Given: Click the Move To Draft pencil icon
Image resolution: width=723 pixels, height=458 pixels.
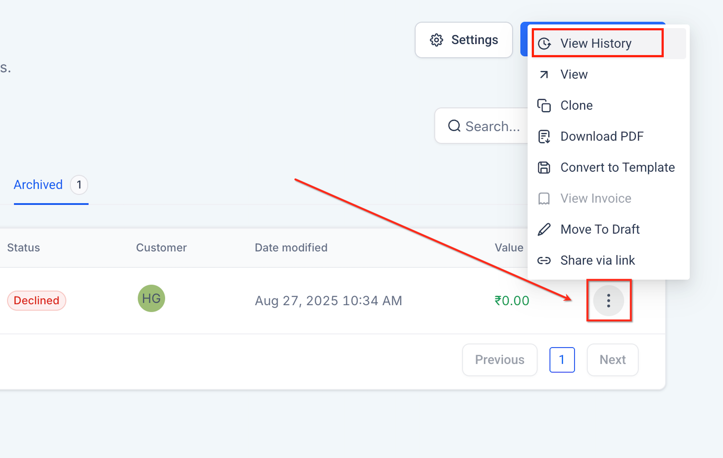Looking at the screenshot, I should coord(544,230).
